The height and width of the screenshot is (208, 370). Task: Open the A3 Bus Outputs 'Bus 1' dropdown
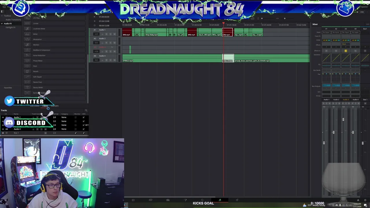pos(346,86)
